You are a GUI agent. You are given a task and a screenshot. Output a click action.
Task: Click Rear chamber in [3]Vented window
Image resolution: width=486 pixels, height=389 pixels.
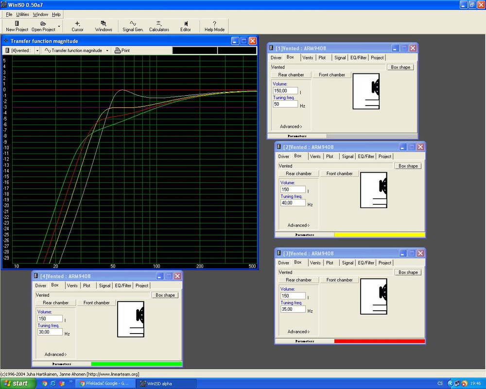tap(299, 280)
